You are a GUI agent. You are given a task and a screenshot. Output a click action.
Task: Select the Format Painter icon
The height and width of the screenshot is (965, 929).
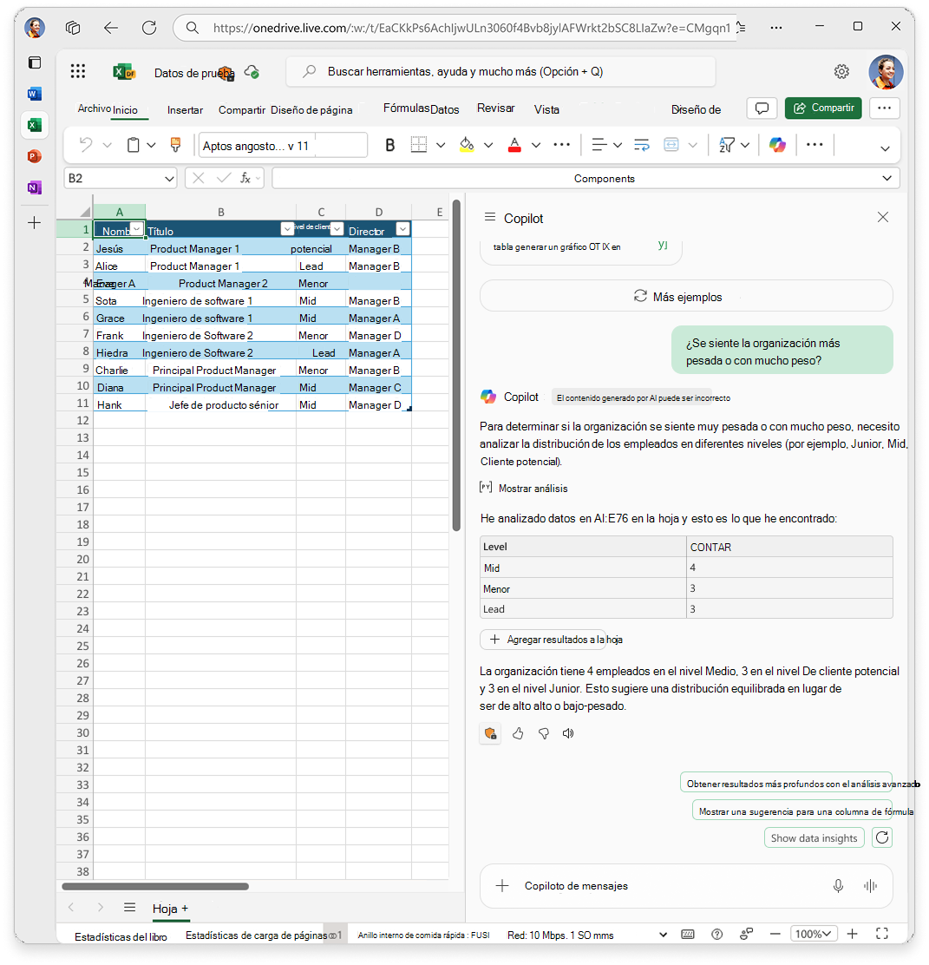tap(175, 145)
